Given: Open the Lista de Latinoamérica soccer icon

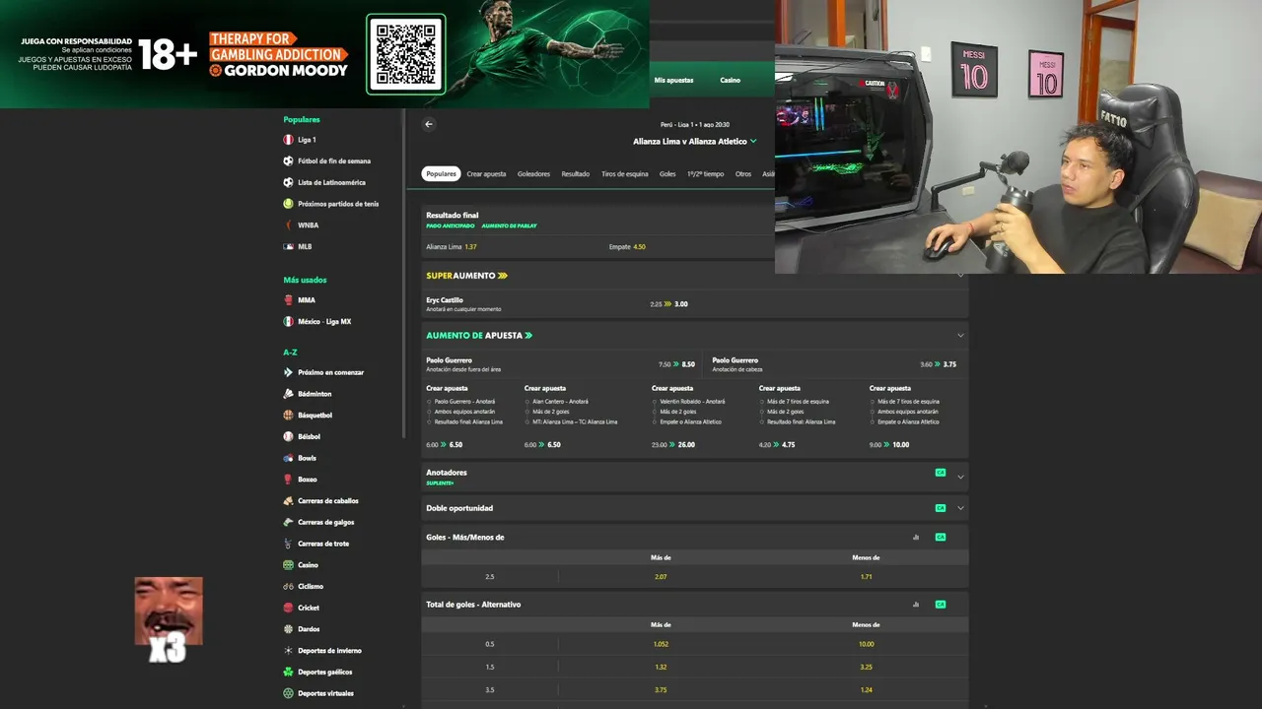Looking at the screenshot, I should click(288, 182).
